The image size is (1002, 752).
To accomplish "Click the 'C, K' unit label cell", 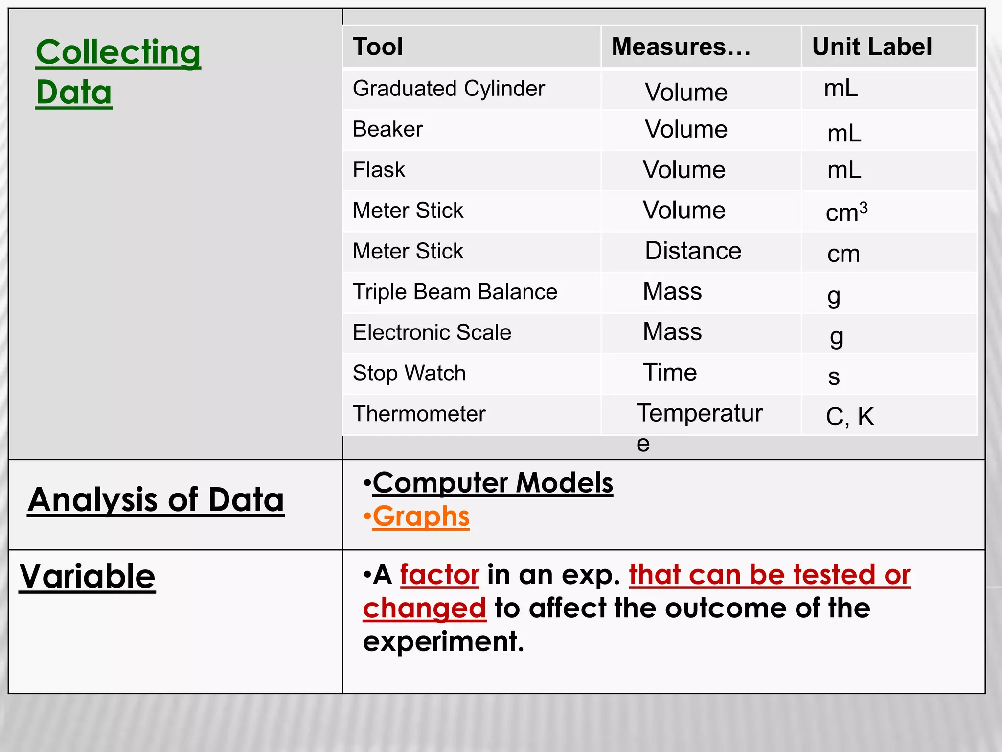I will [x=850, y=417].
